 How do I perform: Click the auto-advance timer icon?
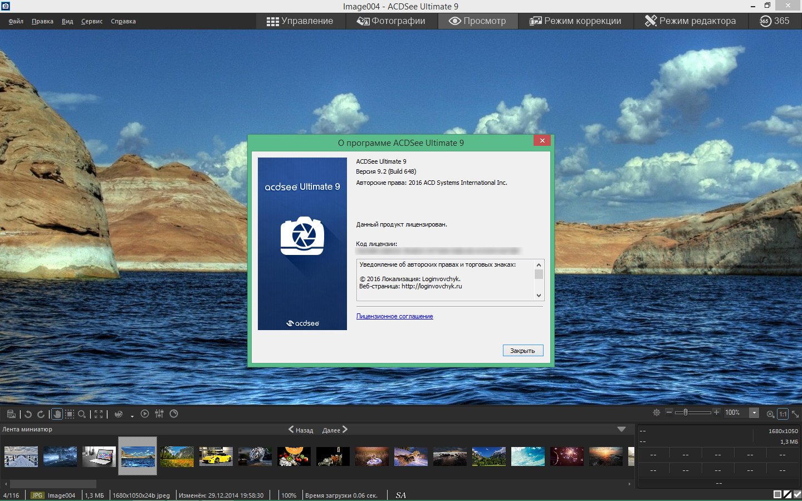click(174, 414)
